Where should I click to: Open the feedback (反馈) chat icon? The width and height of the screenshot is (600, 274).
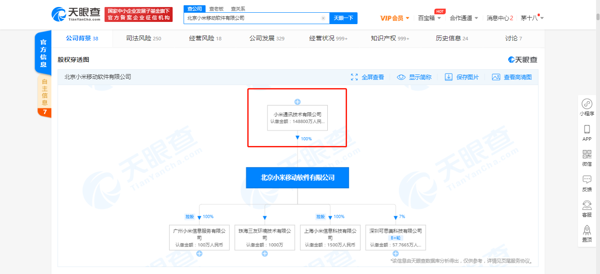coord(587,180)
